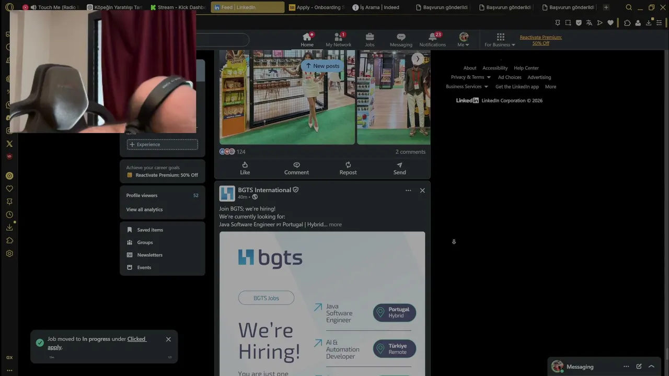Expand Business Services dropdown
Image resolution: width=669 pixels, height=376 pixels.
coord(467,87)
